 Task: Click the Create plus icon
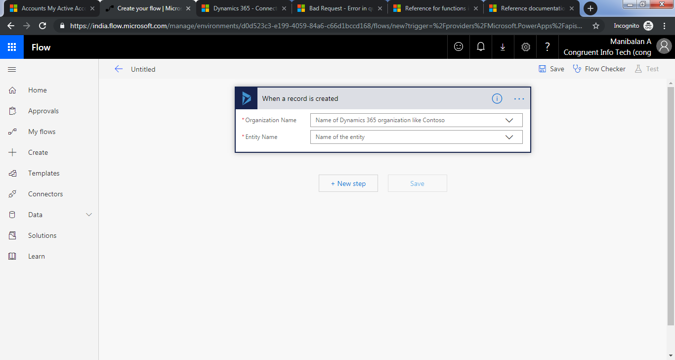[x=12, y=152]
